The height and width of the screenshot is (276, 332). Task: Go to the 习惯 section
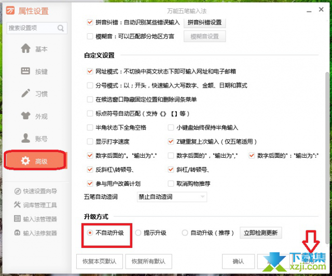35,93
